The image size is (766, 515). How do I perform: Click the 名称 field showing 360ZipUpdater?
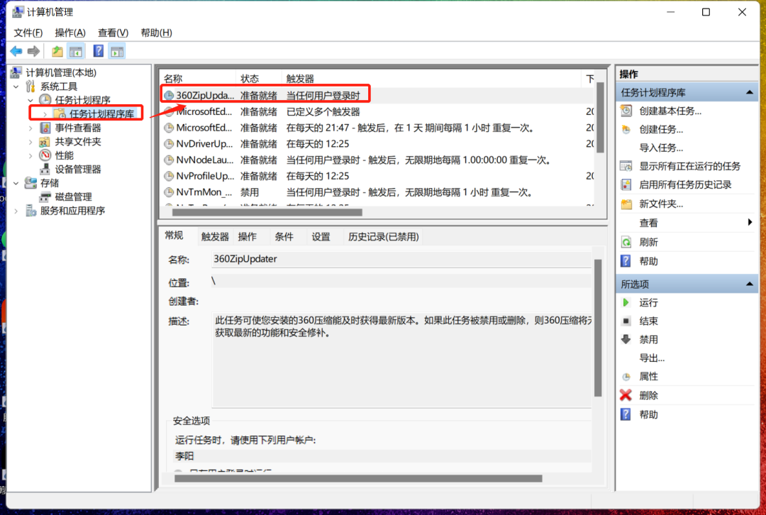401,259
